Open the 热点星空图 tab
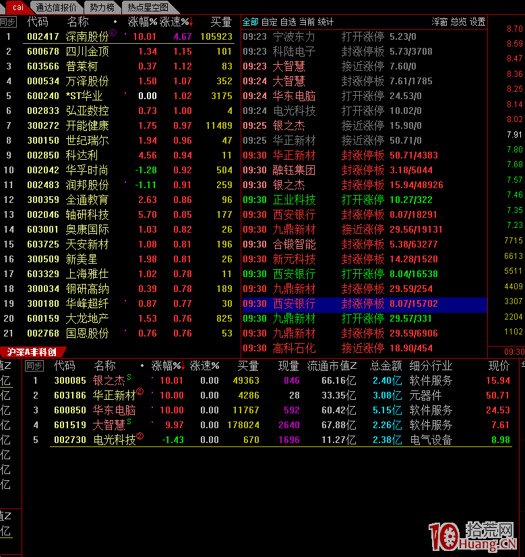Viewport: 525px width, 557px height. (x=148, y=7)
